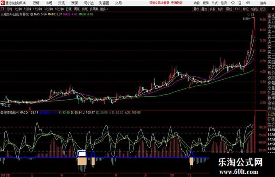Click the 底: 20.00 indicator value

pos(102,112)
